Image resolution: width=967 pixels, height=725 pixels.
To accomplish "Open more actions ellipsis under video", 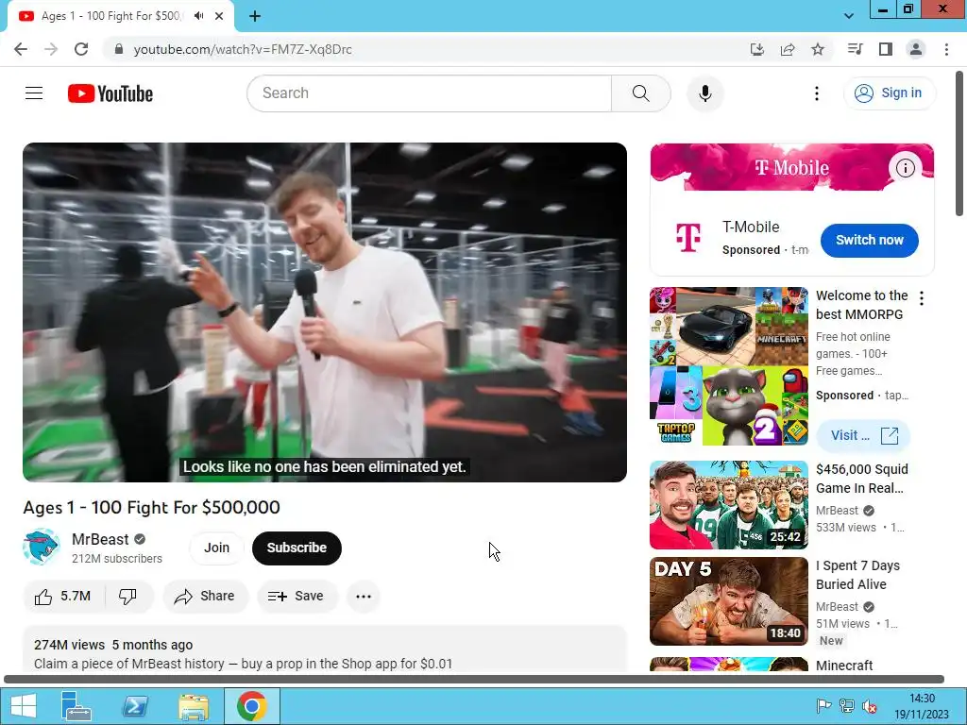I will click(x=364, y=597).
